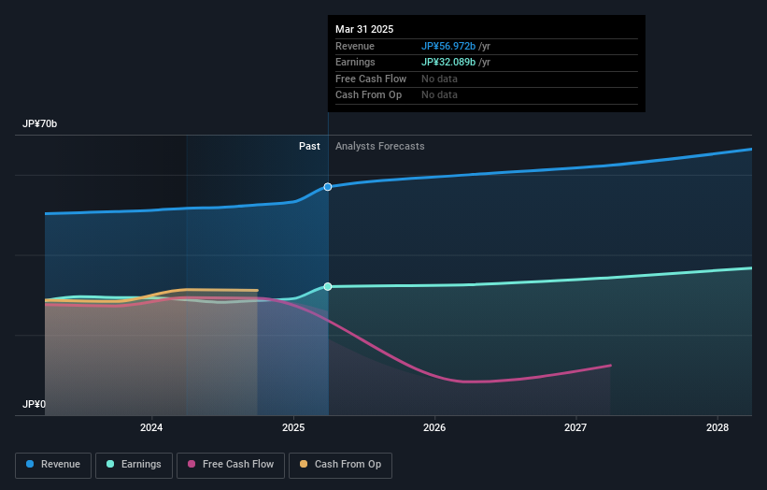The height and width of the screenshot is (490, 767).
Task: Click the 2028 x-axis label
Action: coord(717,428)
